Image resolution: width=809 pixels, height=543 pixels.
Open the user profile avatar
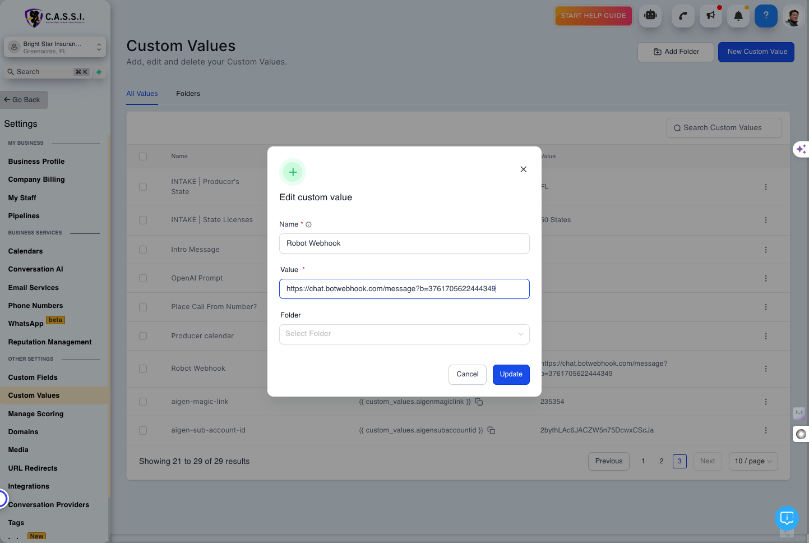pos(793,16)
